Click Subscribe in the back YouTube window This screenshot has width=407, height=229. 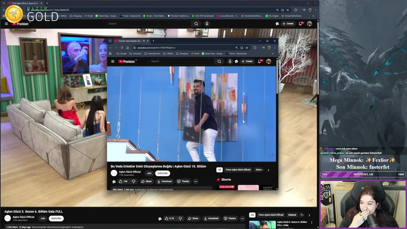coord(56,219)
